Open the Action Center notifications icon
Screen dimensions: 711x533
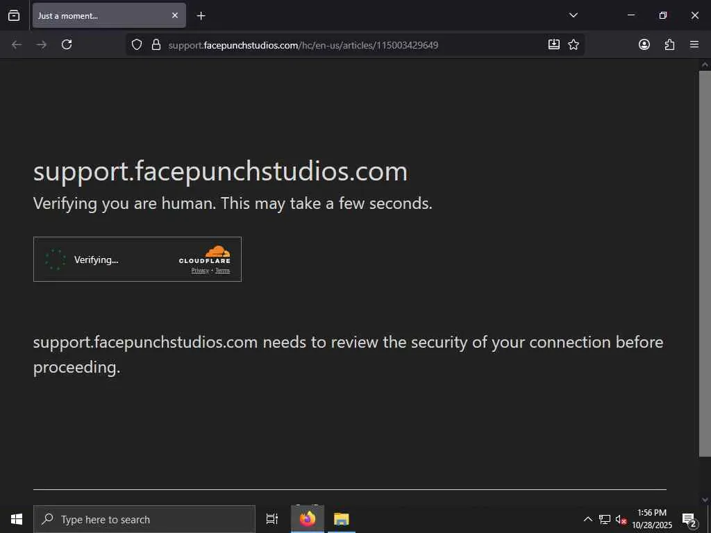coord(689,519)
